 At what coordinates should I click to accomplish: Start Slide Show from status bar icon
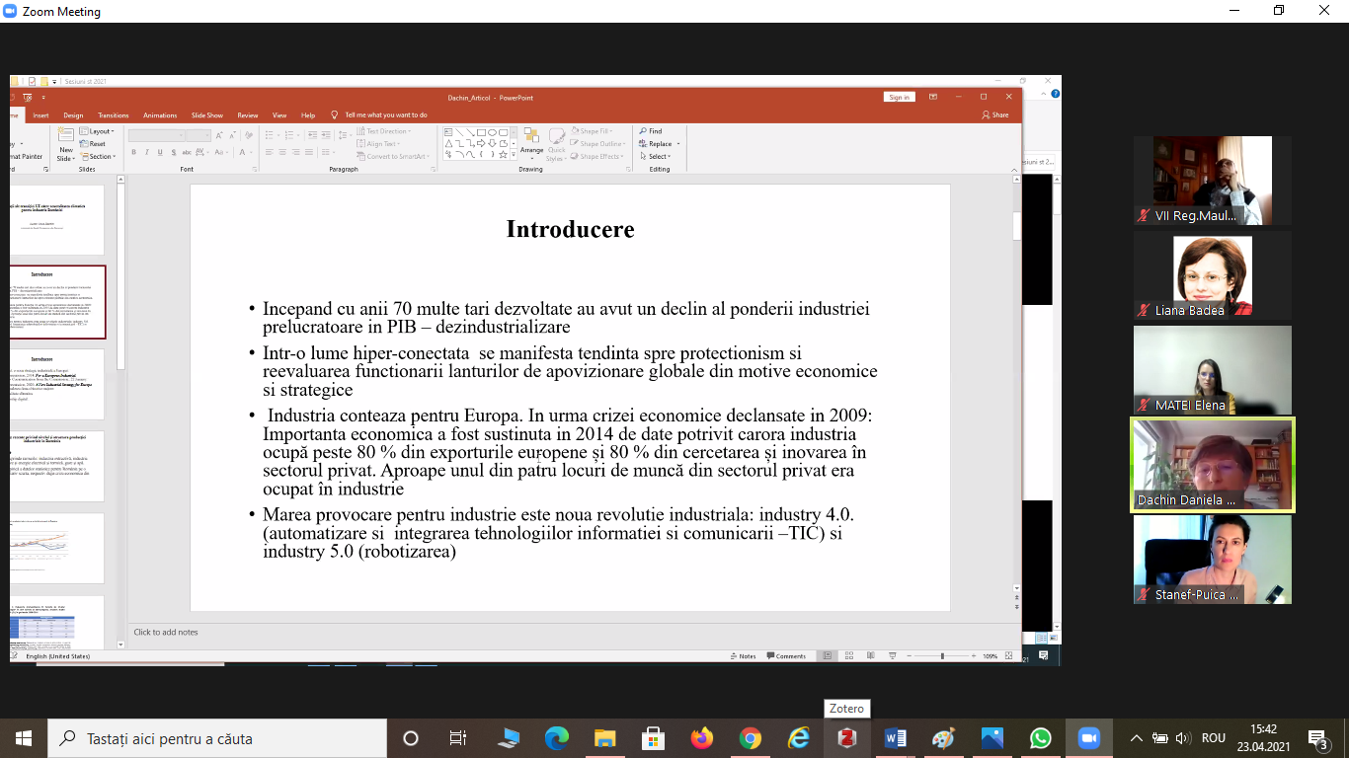tap(893, 655)
